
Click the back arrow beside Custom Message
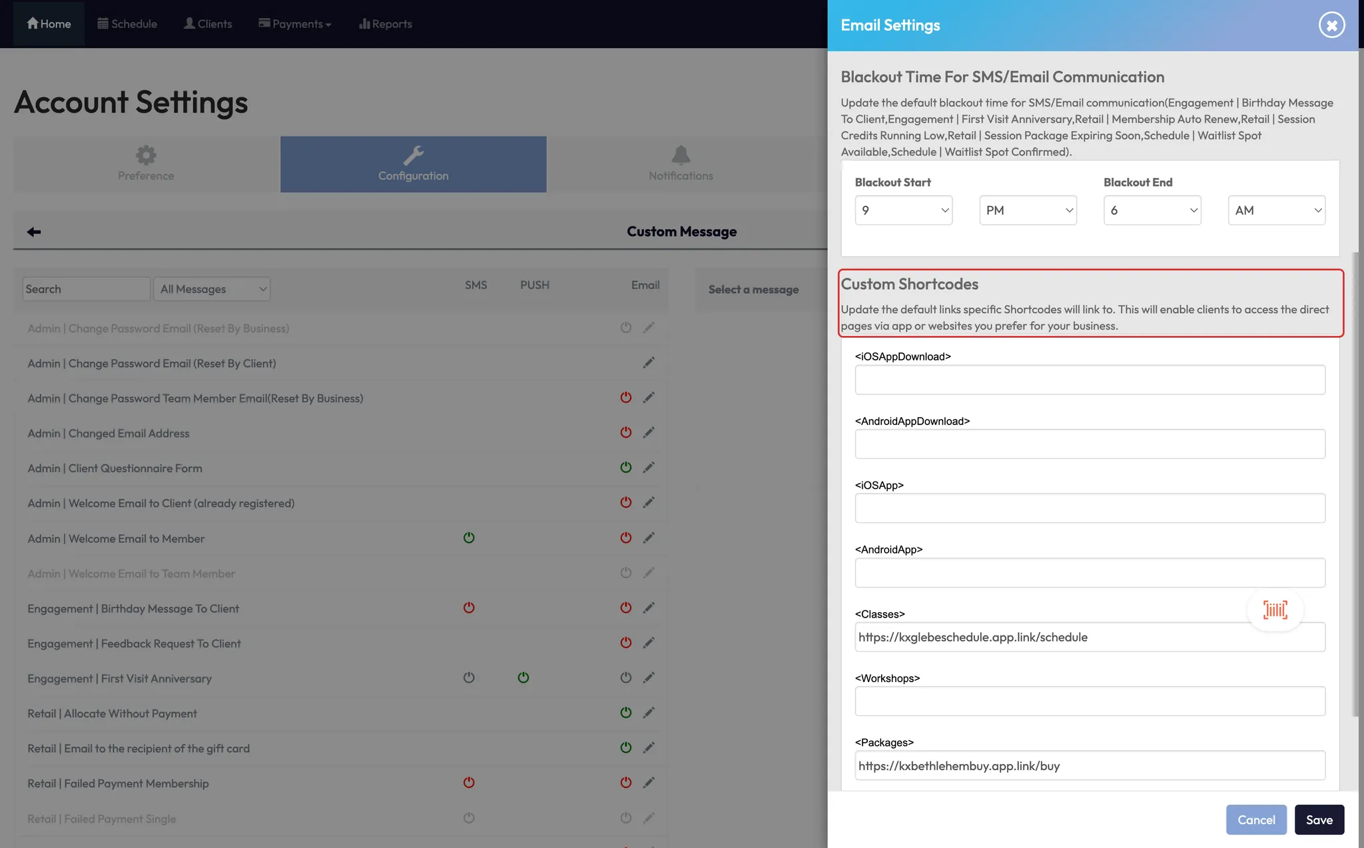(x=34, y=232)
